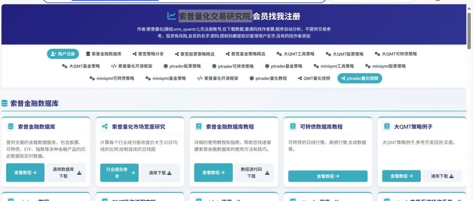This screenshot has width=473, height=201.
Task: Select 大QMT基金策略 nav item
Action: tap(81, 66)
